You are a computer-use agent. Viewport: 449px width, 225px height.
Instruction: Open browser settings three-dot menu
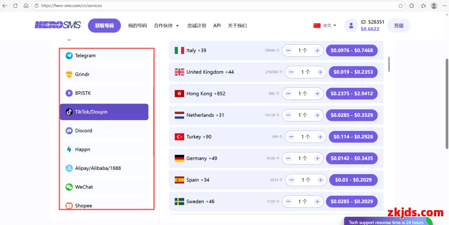[444, 6]
